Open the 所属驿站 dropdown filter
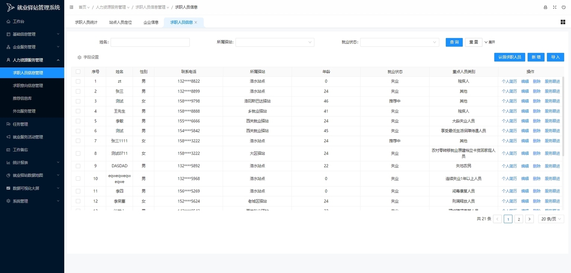Image resolution: width=571 pixels, height=273 pixels. [x=275, y=42]
